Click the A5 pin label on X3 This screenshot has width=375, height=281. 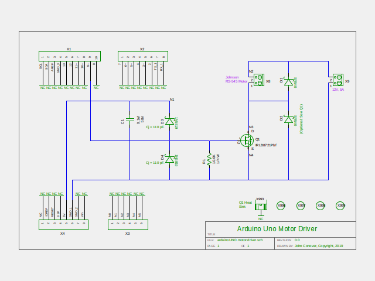tap(139, 215)
